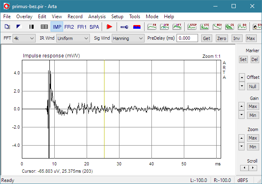This screenshot has height=184, width=262.
Task: Click the IMP impulse response toolbar button
Action: (57, 27)
